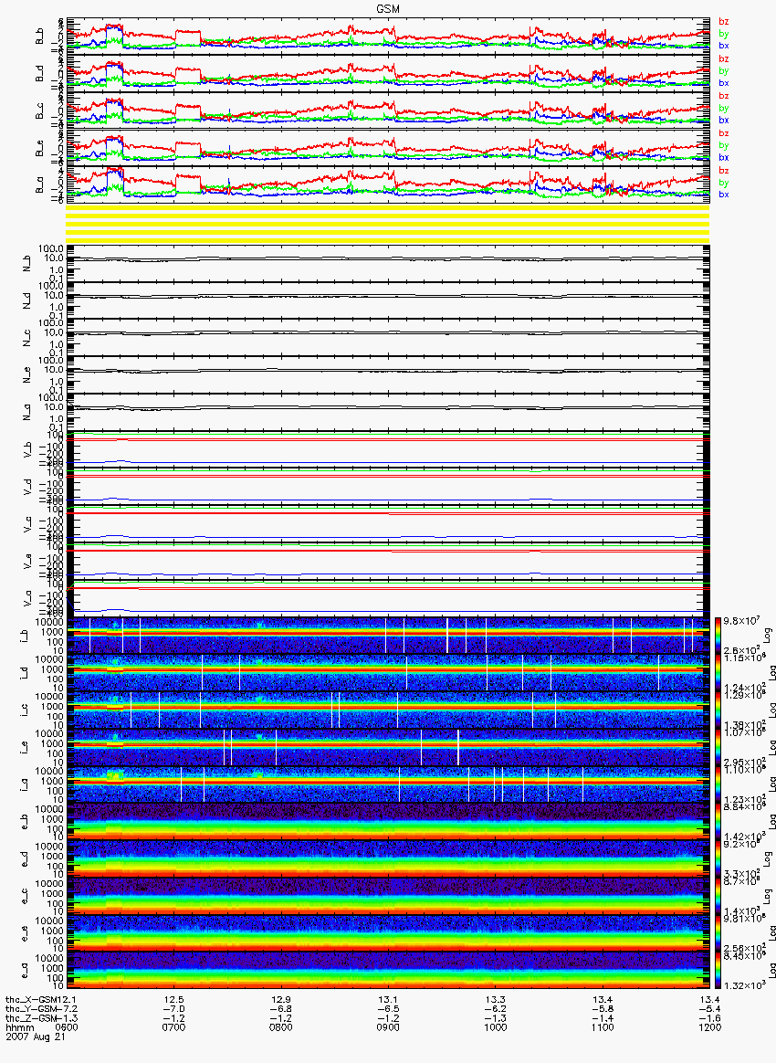The width and height of the screenshot is (776, 1063).
Task: Click the "-5.4" Y-GSM position value
Action: coord(709,1009)
